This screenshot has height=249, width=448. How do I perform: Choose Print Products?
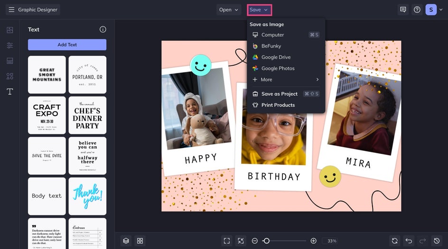click(286, 105)
